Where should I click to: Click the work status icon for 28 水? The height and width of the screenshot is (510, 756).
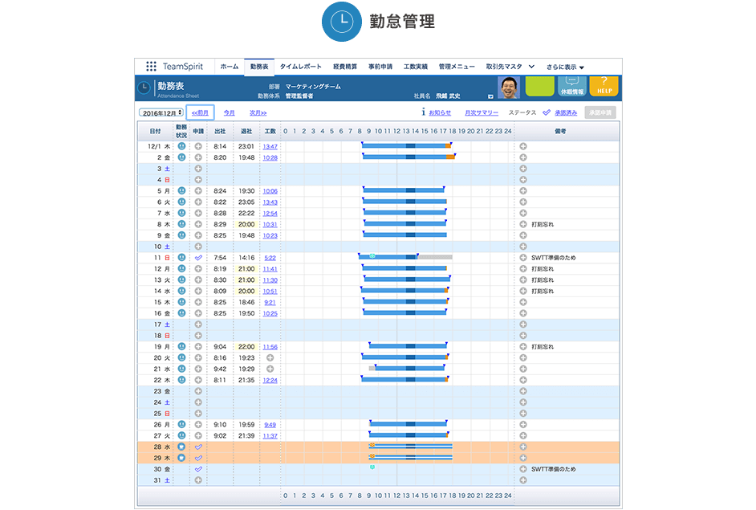pyautogui.click(x=181, y=447)
